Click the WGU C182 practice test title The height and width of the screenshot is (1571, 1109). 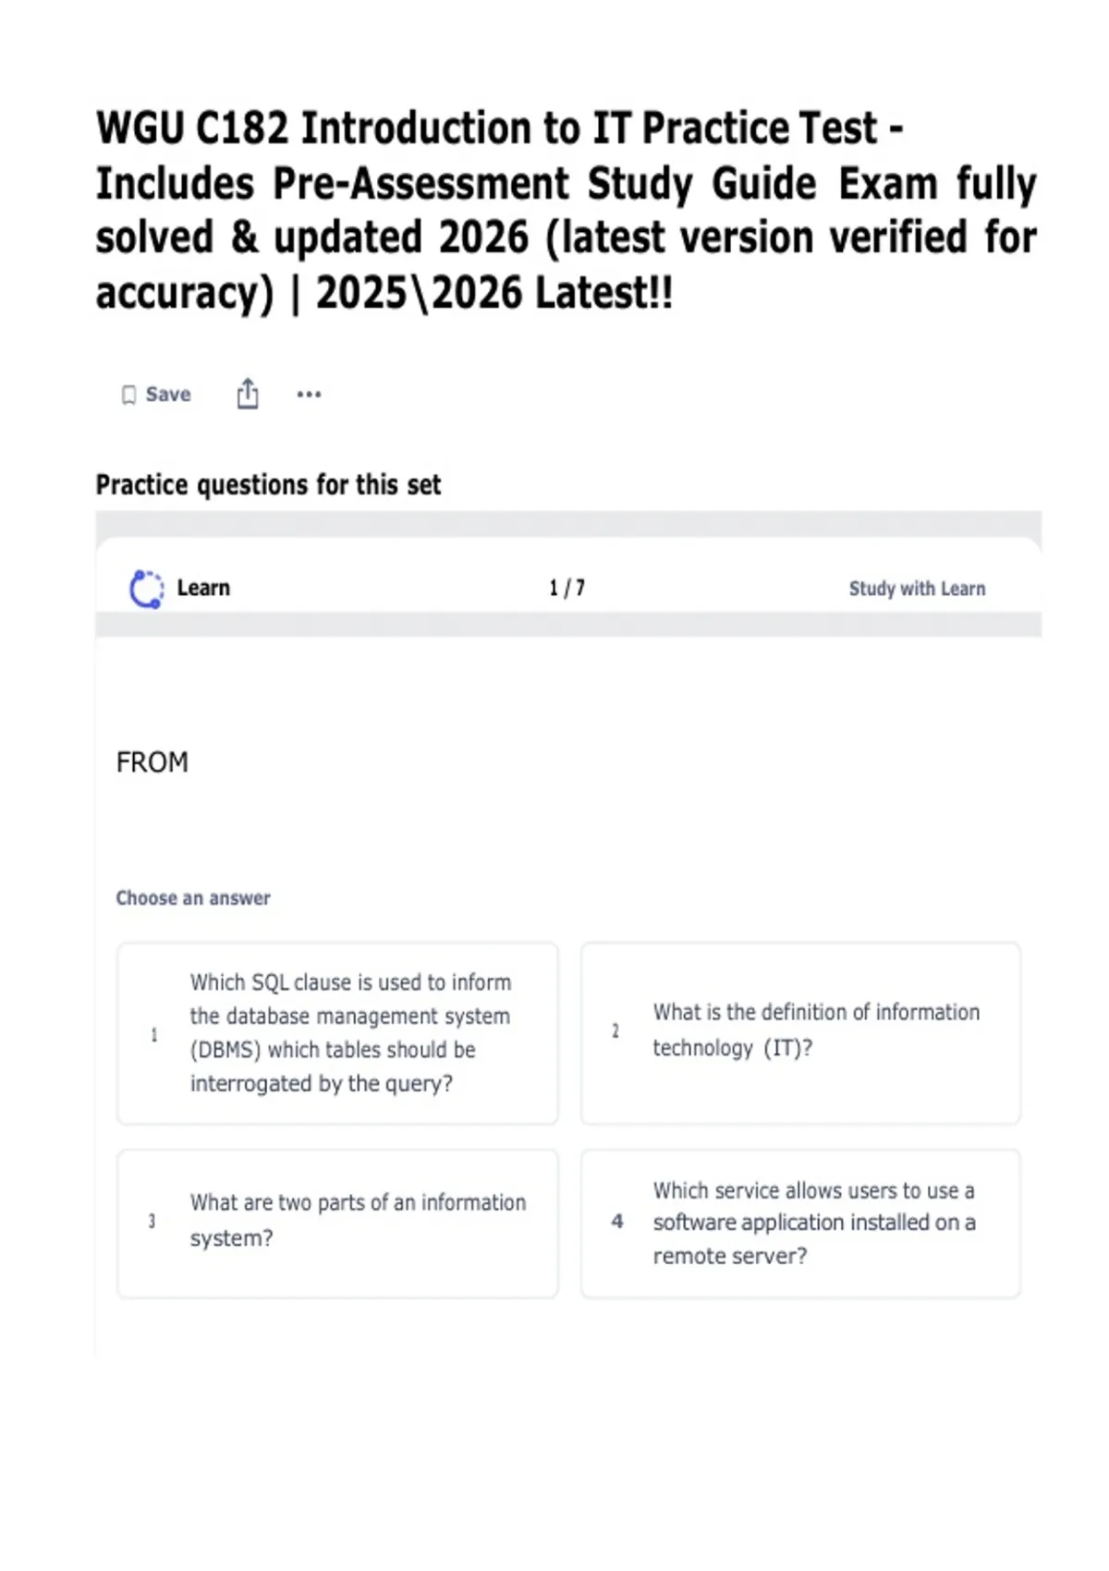coord(567,211)
